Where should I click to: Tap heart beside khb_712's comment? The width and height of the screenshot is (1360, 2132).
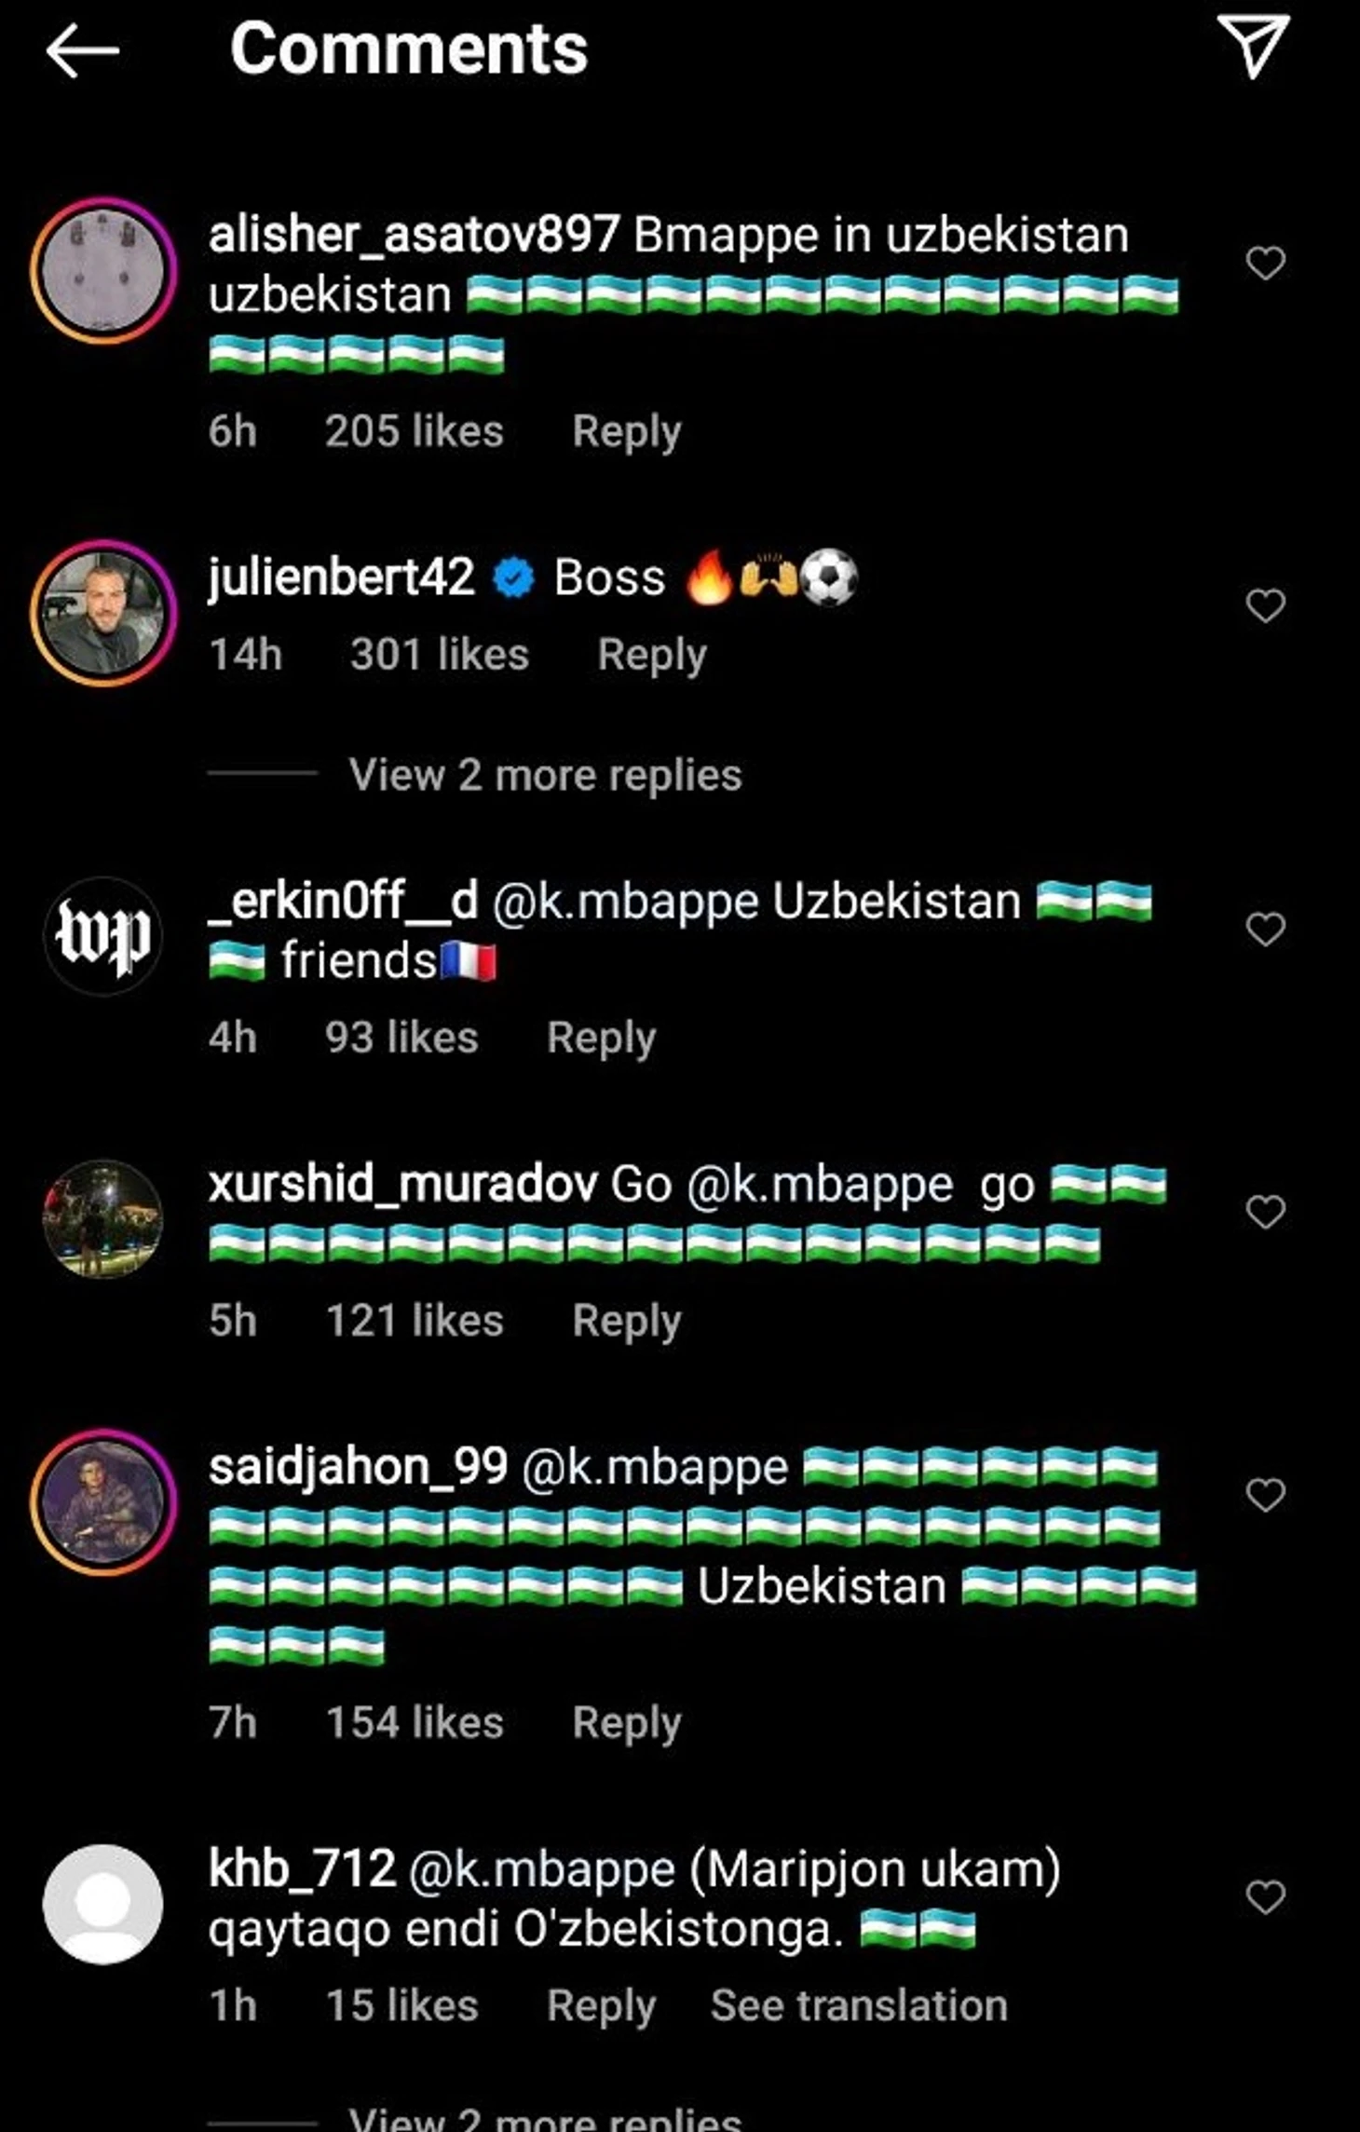(x=1265, y=1896)
